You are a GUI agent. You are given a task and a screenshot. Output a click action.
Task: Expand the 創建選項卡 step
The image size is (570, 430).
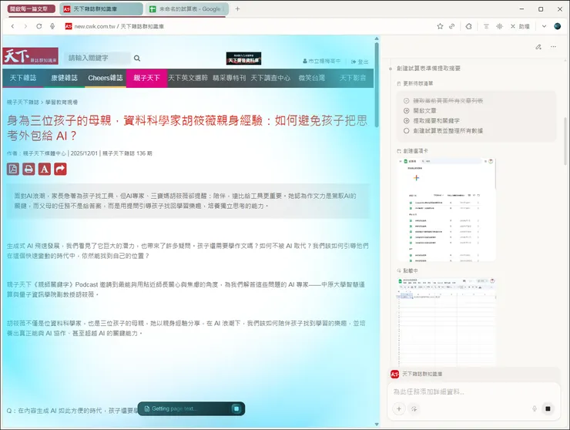click(412, 150)
